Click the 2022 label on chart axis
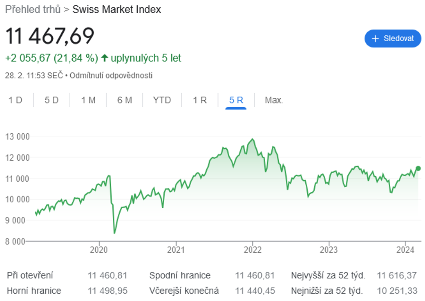425x301 pixels. pos(253,250)
